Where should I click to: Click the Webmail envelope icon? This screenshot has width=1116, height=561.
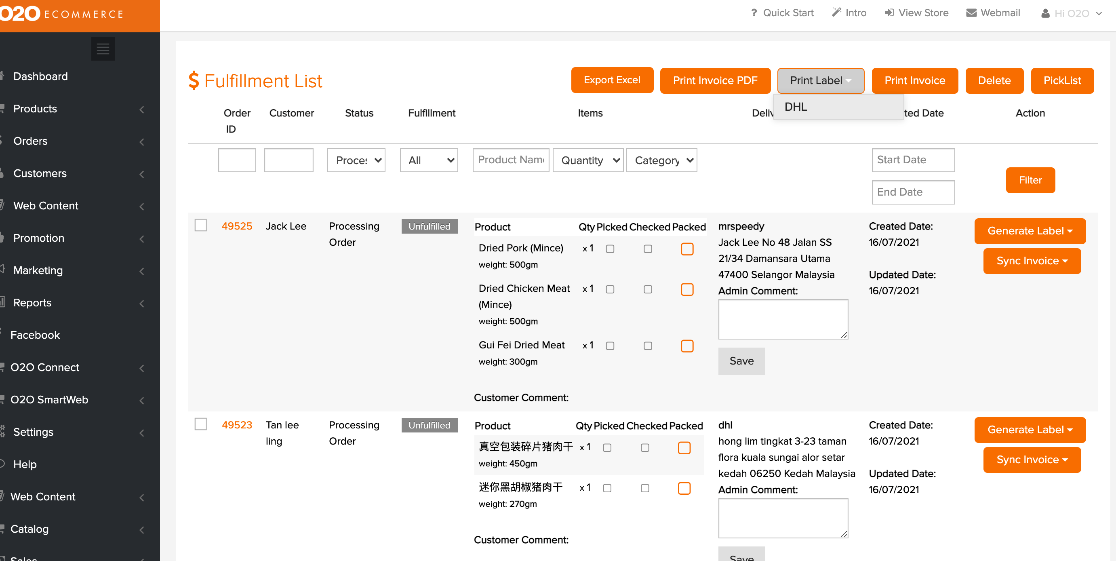coord(971,13)
